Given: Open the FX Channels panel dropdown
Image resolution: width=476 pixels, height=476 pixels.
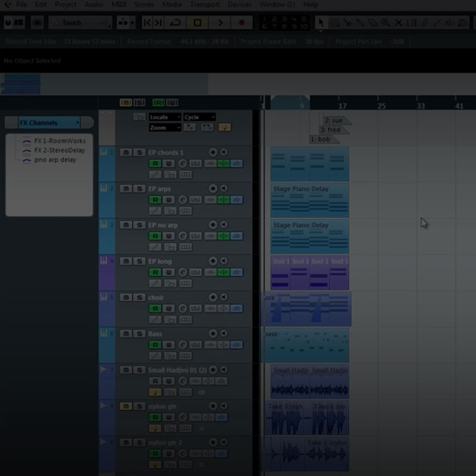Looking at the screenshot, I should (49, 123).
